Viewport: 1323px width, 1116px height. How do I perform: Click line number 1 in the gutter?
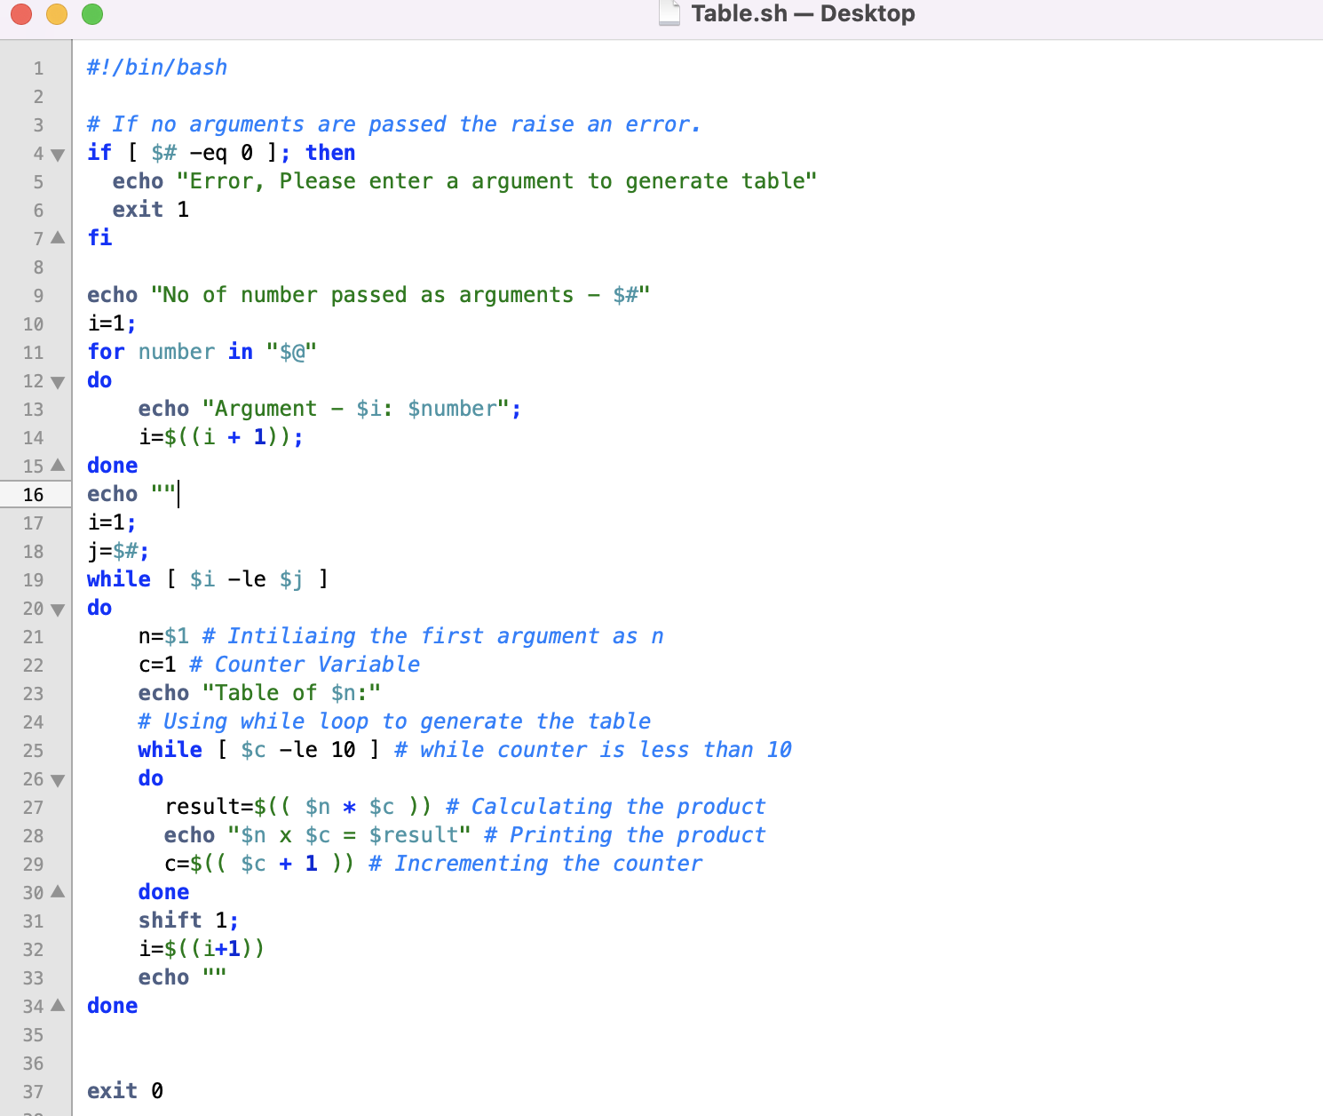coord(37,68)
